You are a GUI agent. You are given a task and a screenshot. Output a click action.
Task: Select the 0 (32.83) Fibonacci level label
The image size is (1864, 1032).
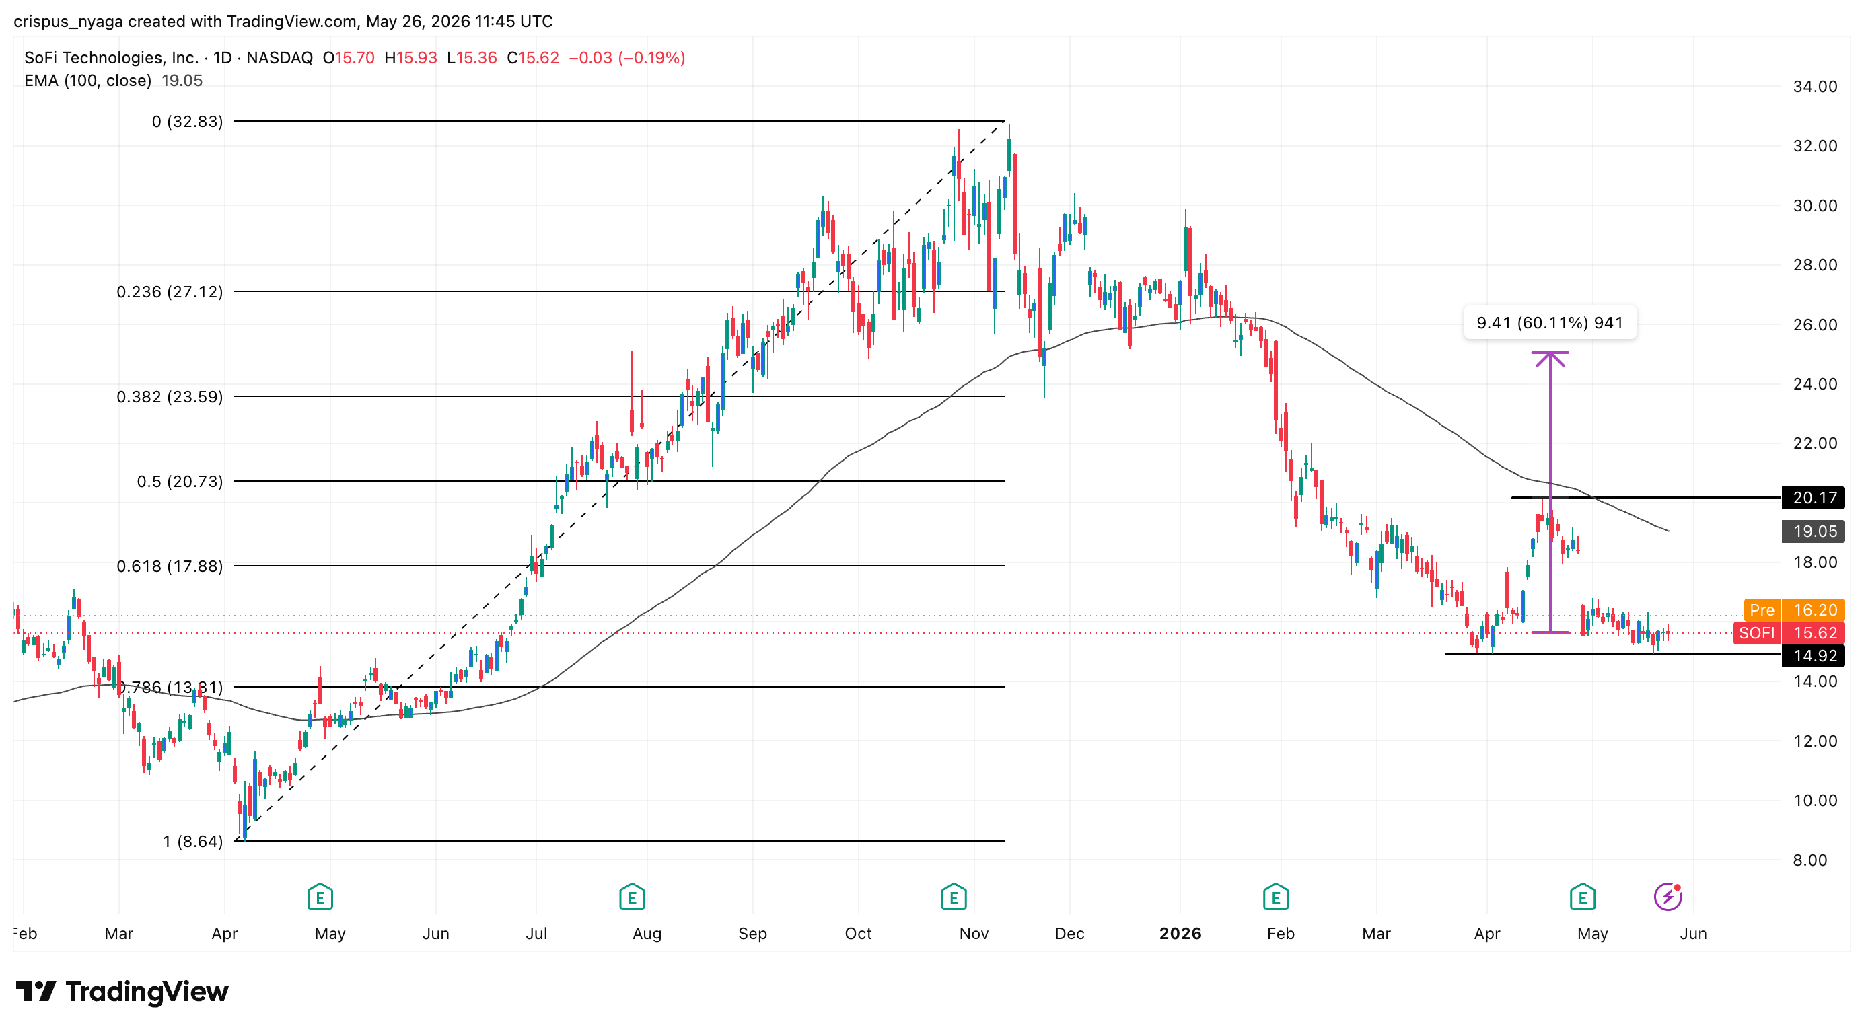(x=188, y=122)
